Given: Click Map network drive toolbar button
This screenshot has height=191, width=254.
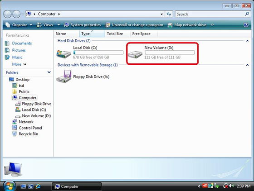Looking at the screenshot, I should coord(187,25).
